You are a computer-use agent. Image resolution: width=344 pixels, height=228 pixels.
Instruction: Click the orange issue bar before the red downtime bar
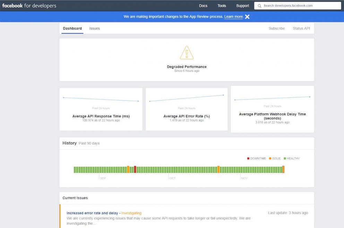click(128, 169)
